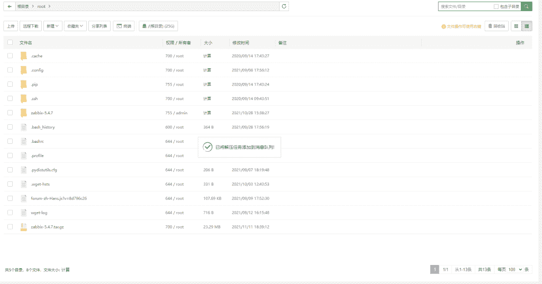Viewport: 542px width, 284px height.
Task: Sort by the 修改时间 column header
Action: (240, 43)
